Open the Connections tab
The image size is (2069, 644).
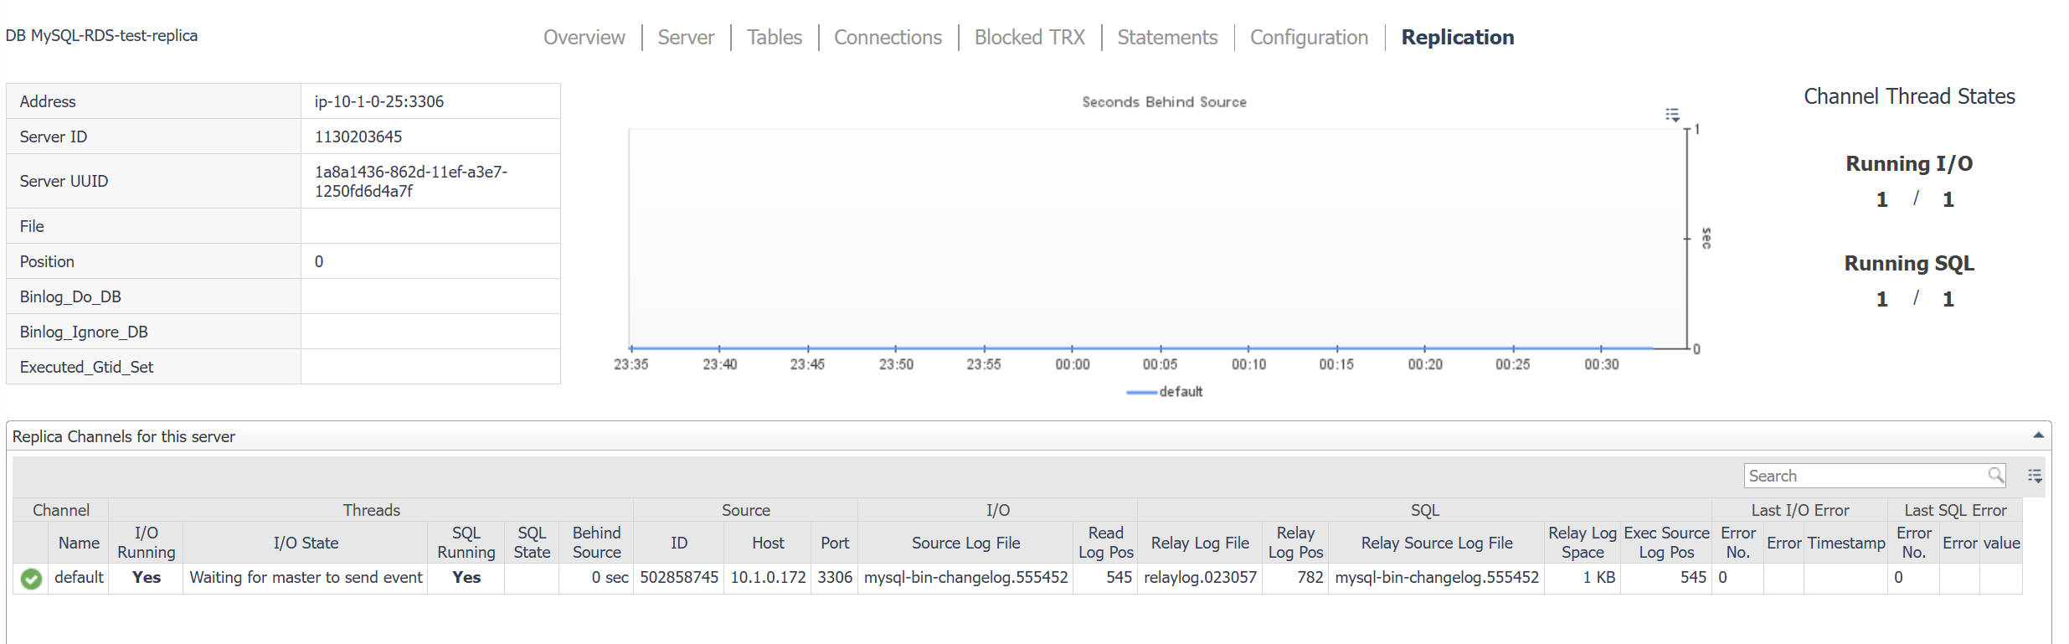888,38
